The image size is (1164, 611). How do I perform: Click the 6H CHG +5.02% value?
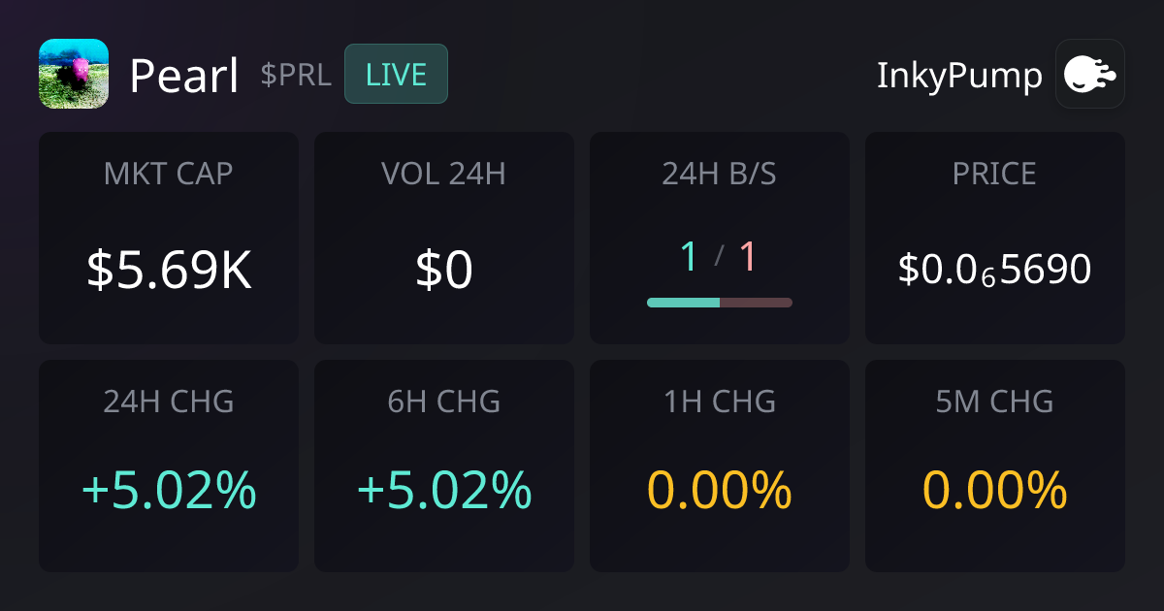pos(444,490)
